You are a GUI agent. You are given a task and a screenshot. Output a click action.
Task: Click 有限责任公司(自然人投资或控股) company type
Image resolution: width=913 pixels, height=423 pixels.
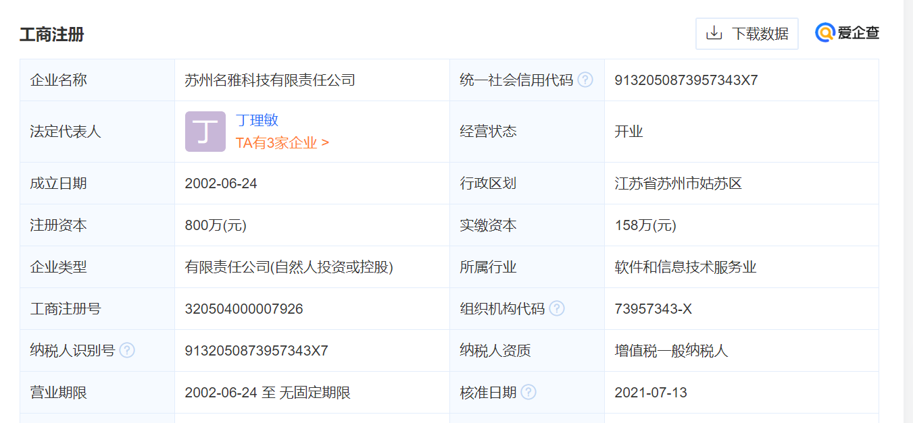[x=289, y=267]
